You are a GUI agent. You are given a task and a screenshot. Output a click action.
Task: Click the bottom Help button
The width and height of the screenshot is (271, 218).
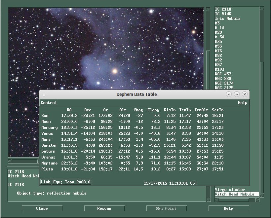(x=229, y=208)
